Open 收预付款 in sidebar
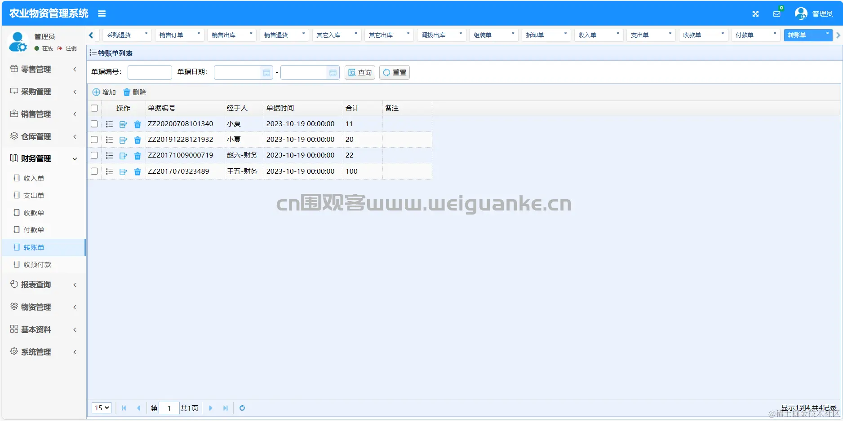 (44, 264)
